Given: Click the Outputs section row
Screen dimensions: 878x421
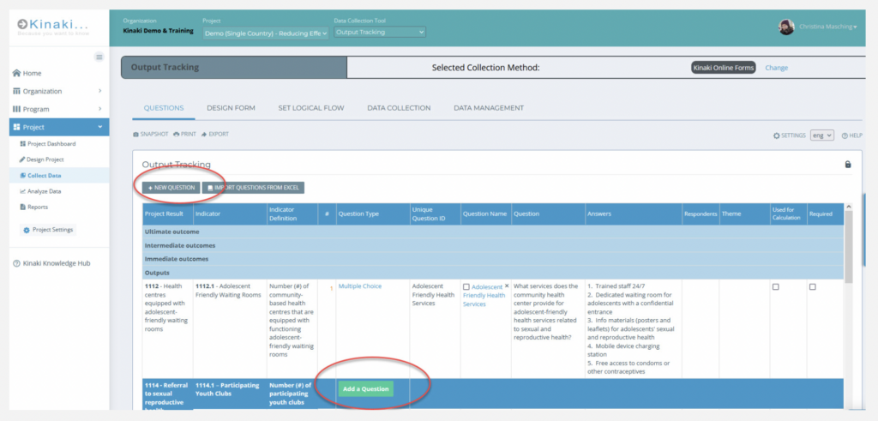Looking at the screenshot, I should [493, 273].
